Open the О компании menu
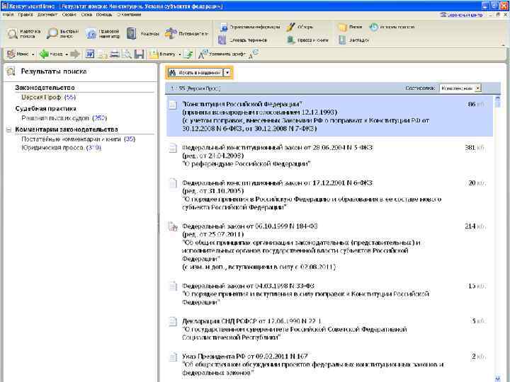This screenshot has width=510, height=382. pyautogui.click(x=129, y=15)
